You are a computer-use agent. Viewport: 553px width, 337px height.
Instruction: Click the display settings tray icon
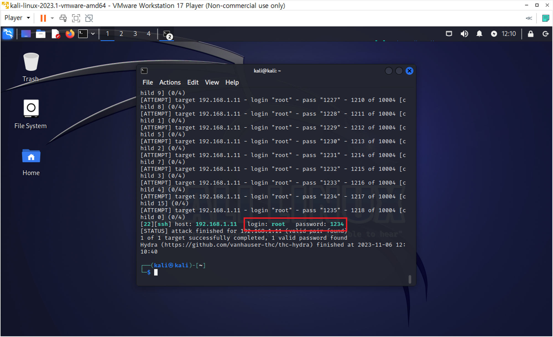pos(449,34)
